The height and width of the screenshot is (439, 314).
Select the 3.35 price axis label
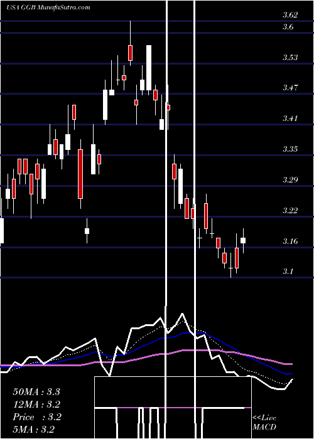(x=290, y=149)
